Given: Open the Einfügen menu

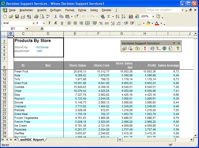Looking at the screenshot, I should (56, 10).
